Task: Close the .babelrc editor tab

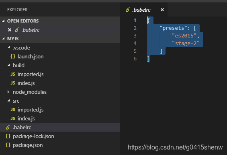Action: 162,10
